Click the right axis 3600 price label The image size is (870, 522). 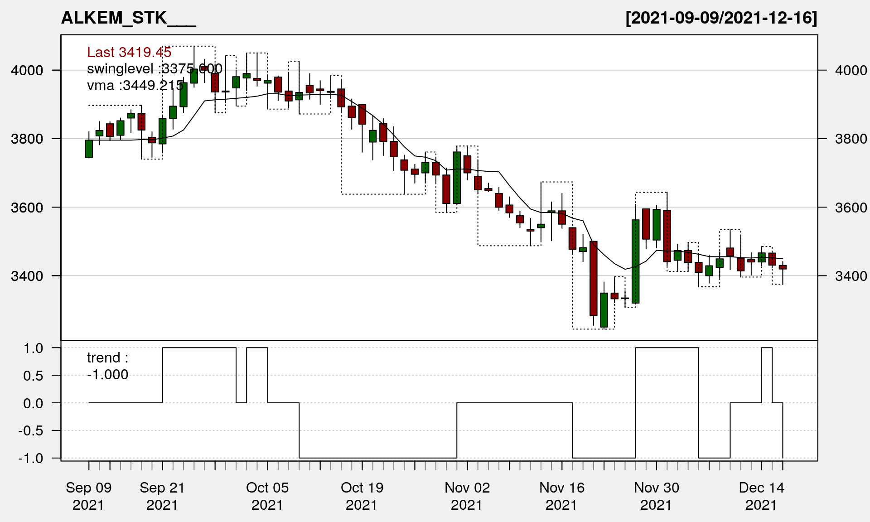(851, 208)
